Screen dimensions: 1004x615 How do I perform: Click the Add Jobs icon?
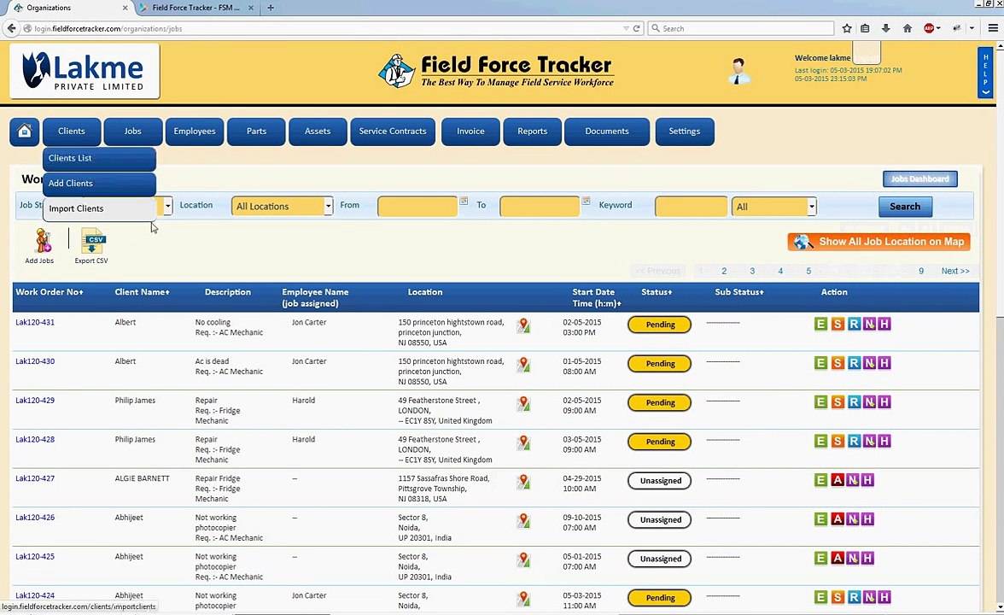click(x=43, y=241)
